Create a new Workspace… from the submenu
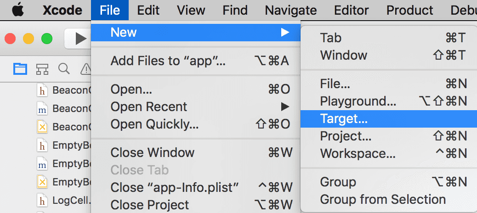This screenshot has height=213, width=477. (358, 153)
